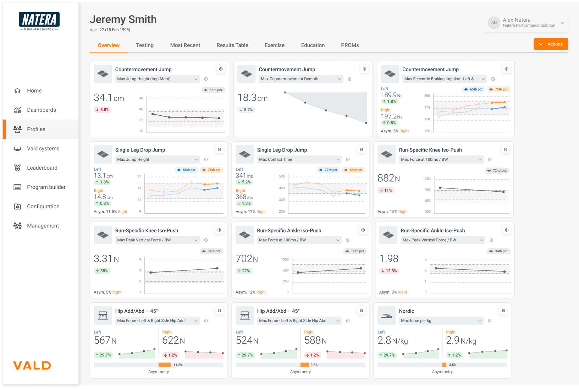Screen dimensions: 579x389
Task: Click info icon beside Max Contact Time
Action: [x=348, y=160]
